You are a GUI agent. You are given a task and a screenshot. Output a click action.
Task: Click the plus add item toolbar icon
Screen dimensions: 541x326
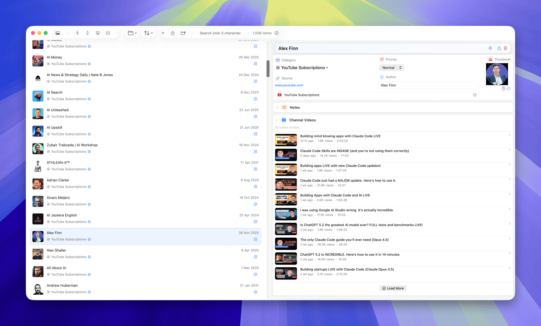(163, 33)
